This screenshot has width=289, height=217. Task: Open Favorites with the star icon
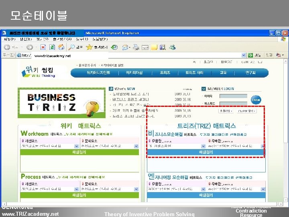point(89,47)
